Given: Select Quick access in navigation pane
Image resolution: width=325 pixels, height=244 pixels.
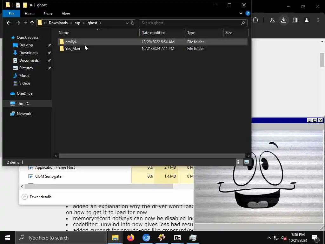Looking at the screenshot, I should 27,37.
